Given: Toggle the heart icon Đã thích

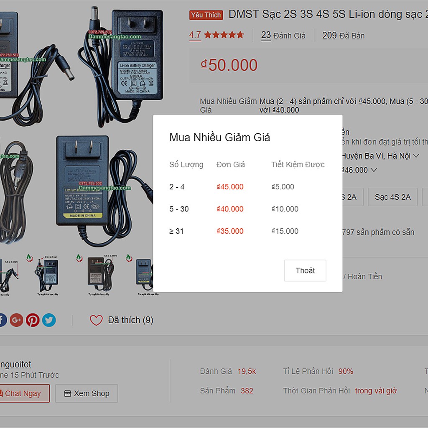Looking at the screenshot, I should (97, 320).
